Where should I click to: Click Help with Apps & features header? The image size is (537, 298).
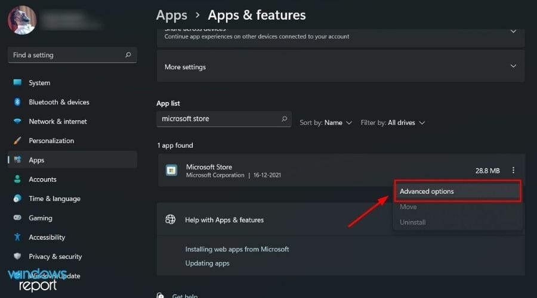coord(224,220)
